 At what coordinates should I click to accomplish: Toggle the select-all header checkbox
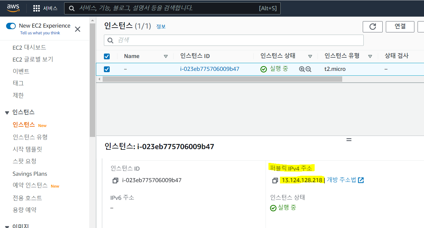coord(107,56)
